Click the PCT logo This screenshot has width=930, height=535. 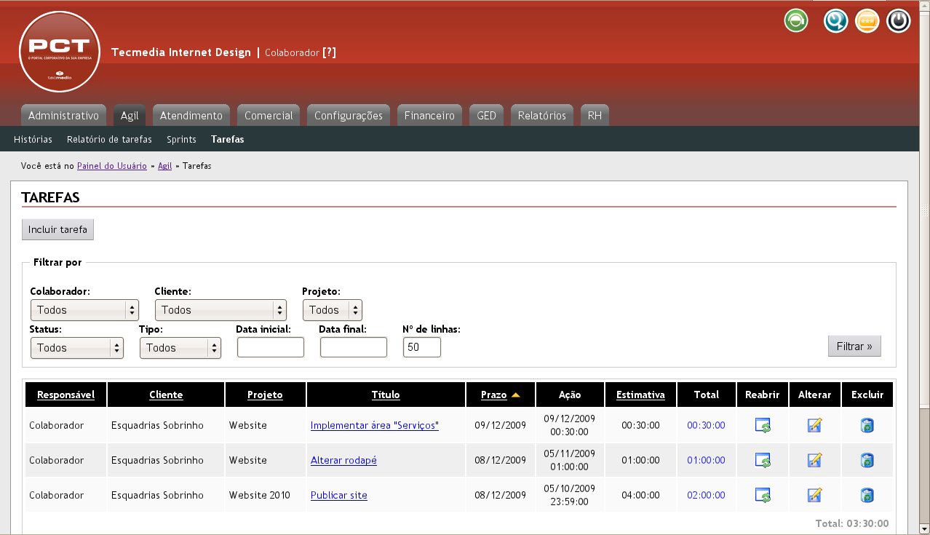click(x=60, y=52)
